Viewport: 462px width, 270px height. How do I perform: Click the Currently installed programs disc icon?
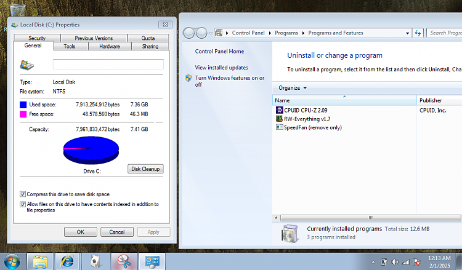tap(290, 234)
